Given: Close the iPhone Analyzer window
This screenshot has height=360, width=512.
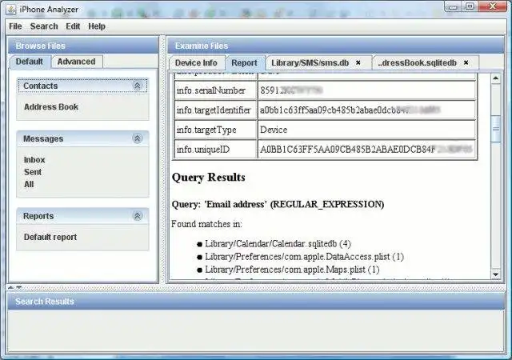Looking at the screenshot, I should coord(492,7).
